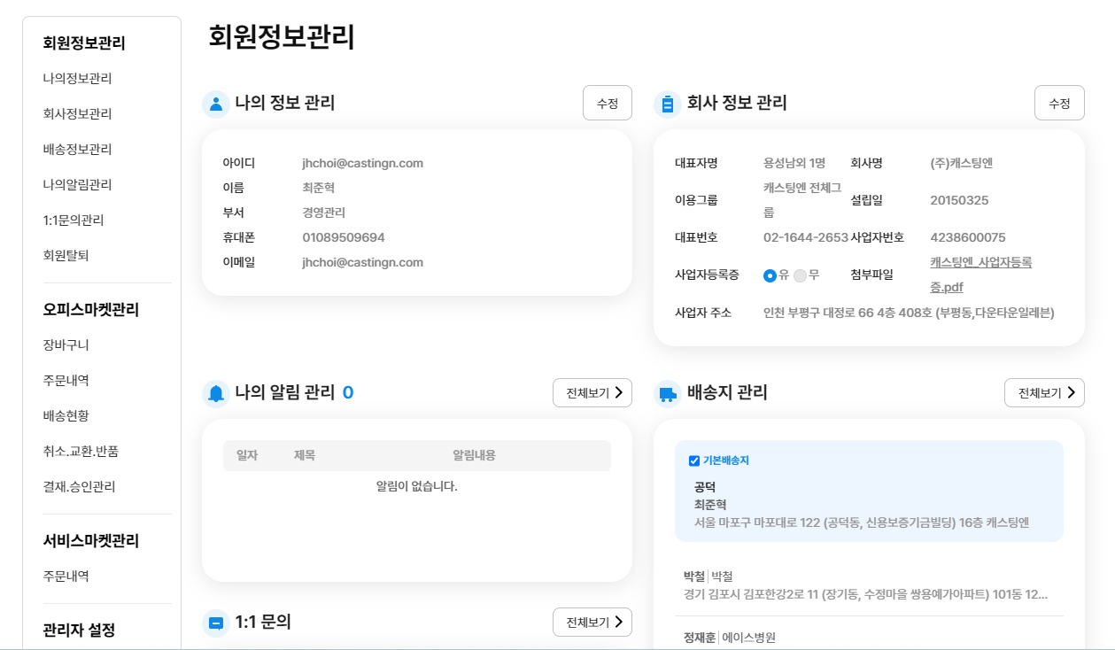1115x650 pixels.
Task: Open 결재.승인관리 in the sidebar
Action: 80,486
